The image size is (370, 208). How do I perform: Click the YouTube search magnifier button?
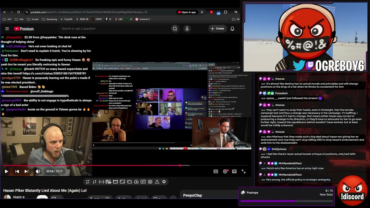[175, 29]
